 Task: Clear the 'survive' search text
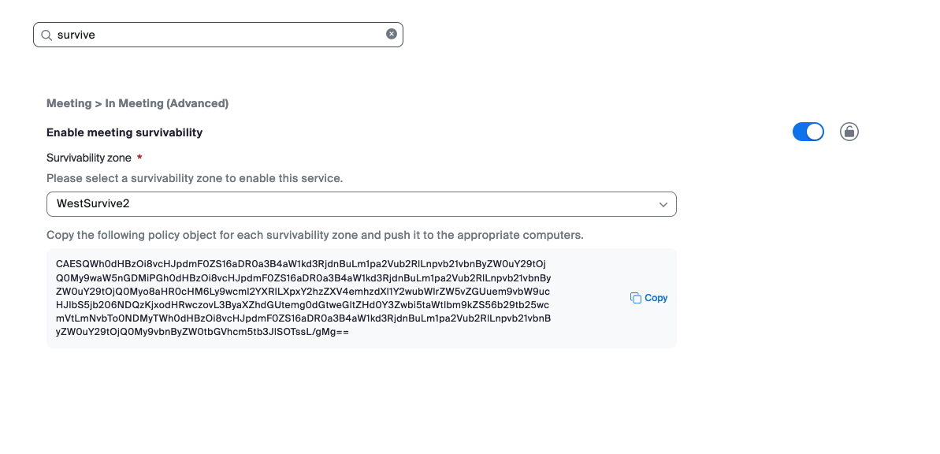[x=392, y=34]
